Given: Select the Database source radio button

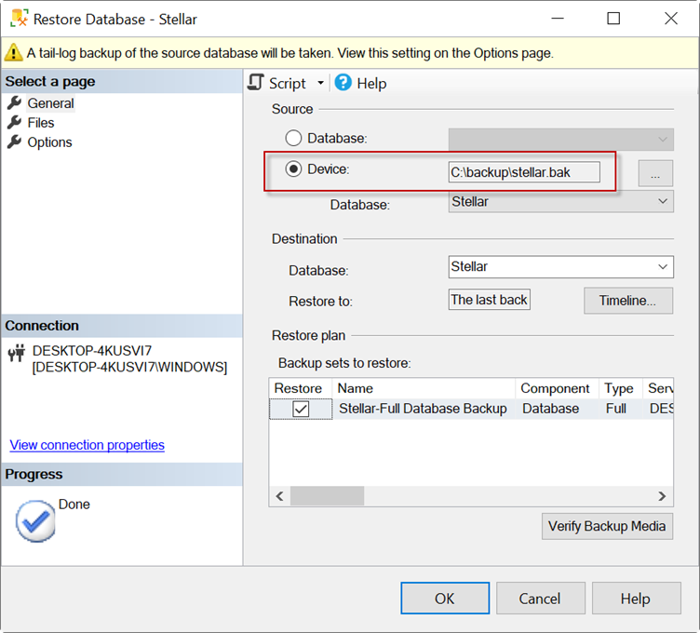Looking at the screenshot, I should tap(294, 139).
